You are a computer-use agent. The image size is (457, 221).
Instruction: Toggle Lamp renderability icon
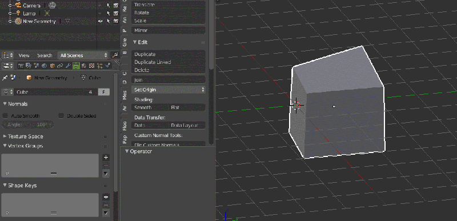pos(116,13)
